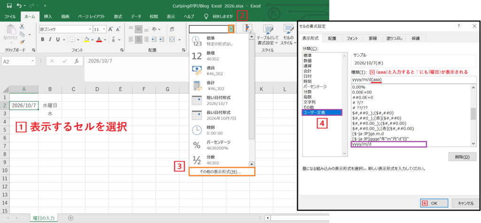Click the Undo arrow icon
The height and width of the screenshot is (223, 481).
[20, 6]
